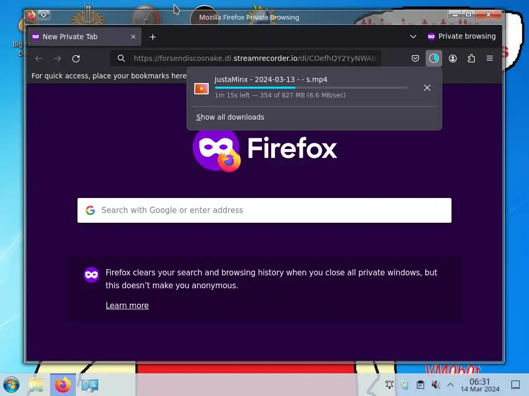Select the Firefox taskbar button
The height and width of the screenshot is (396, 529).
(63, 385)
